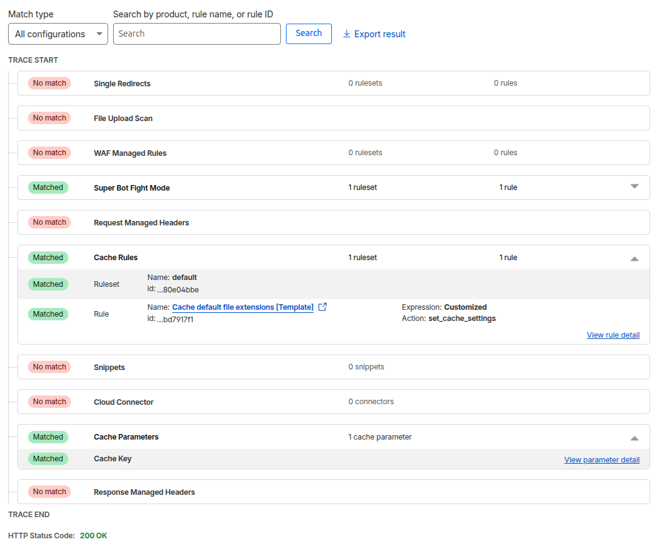Click View parameter detail link
The image size is (662, 542).
602,460
